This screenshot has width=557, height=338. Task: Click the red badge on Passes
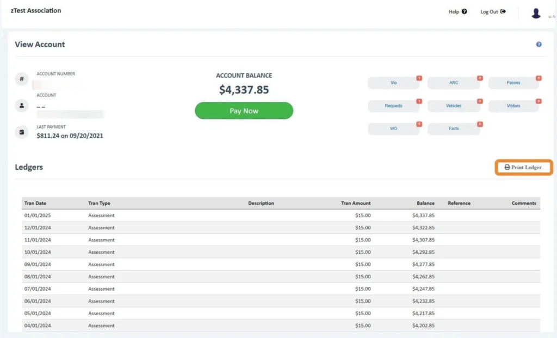pyautogui.click(x=538, y=78)
